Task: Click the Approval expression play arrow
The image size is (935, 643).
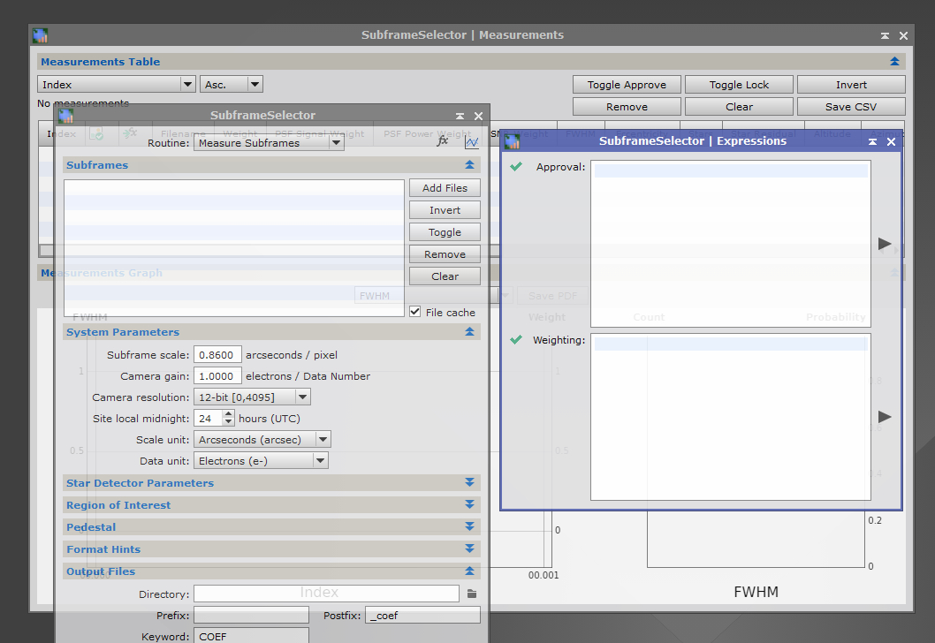Action: pyautogui.click(x=885, y=244)
